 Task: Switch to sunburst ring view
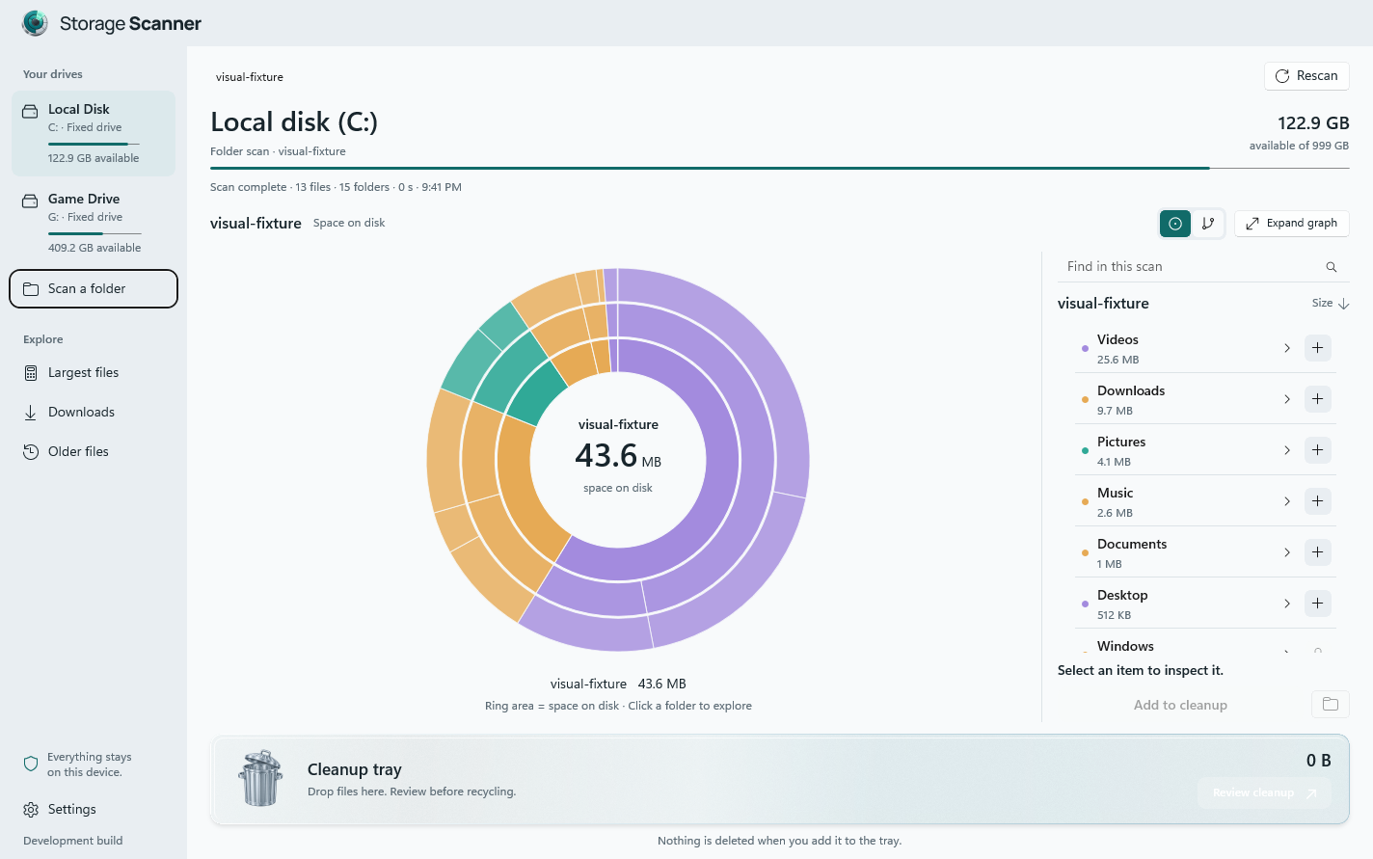tap(1174, 224)
